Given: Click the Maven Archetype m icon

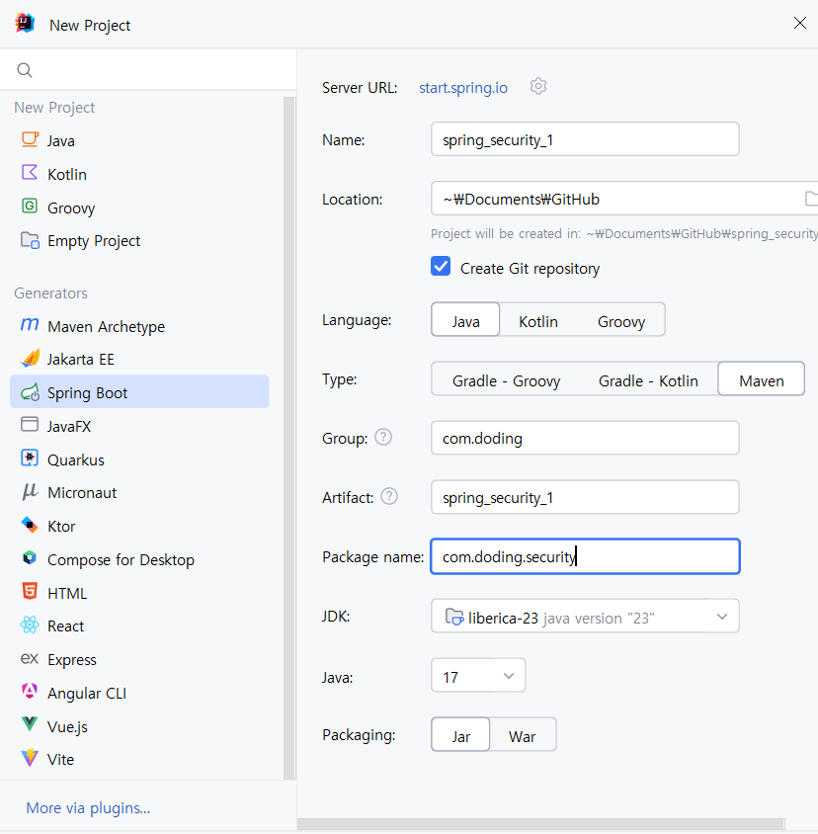Looking at the screenshot, I should (30, 324).
